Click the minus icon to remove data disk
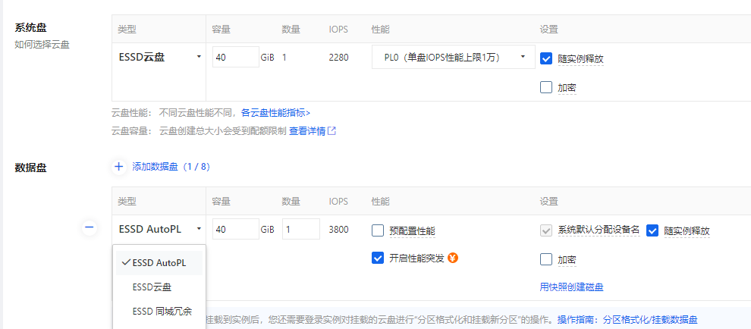 [x=90, y=227]
